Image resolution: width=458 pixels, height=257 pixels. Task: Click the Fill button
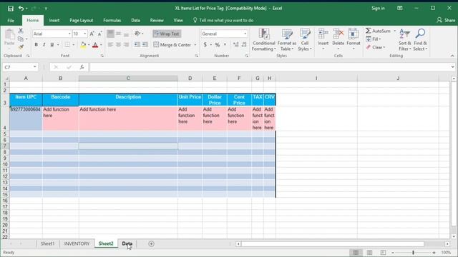(x=374, y=39)
